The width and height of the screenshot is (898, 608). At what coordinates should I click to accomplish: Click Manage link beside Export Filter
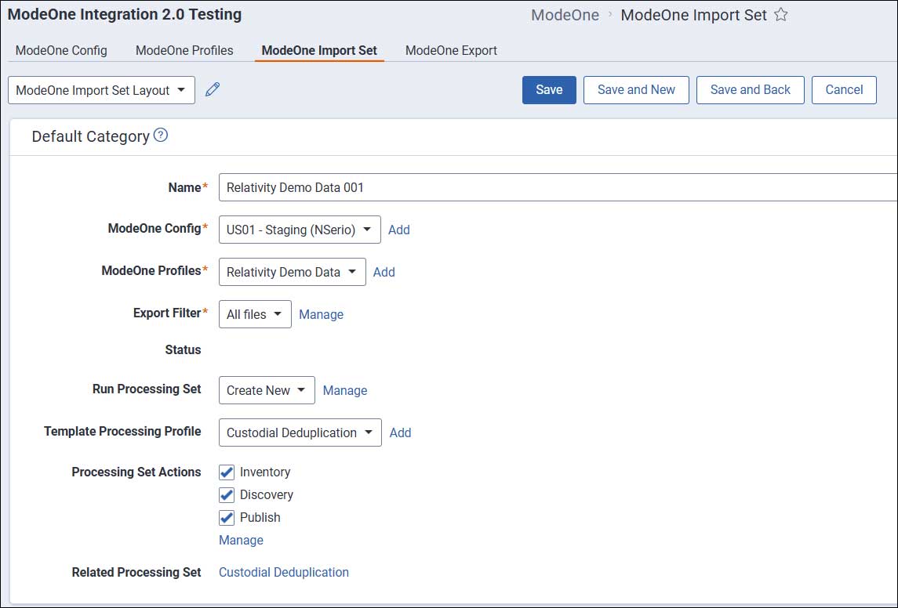pos(322,315)
